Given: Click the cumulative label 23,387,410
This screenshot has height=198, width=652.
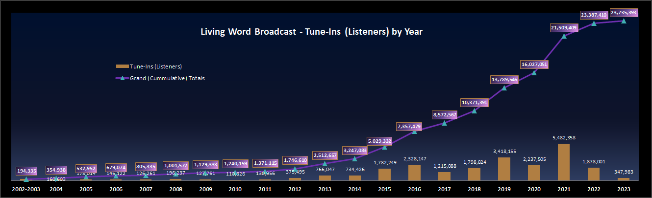Looking at the screenshot, I should (594, 15).
